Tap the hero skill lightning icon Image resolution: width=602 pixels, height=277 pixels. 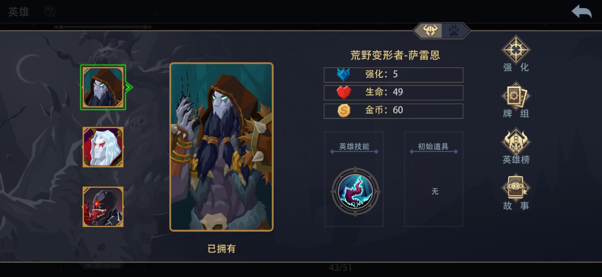(x=355, y=192)
